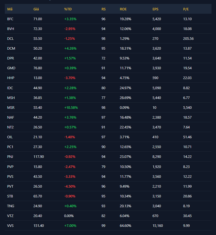Select the NAF ticker

[x=10, y=117]
